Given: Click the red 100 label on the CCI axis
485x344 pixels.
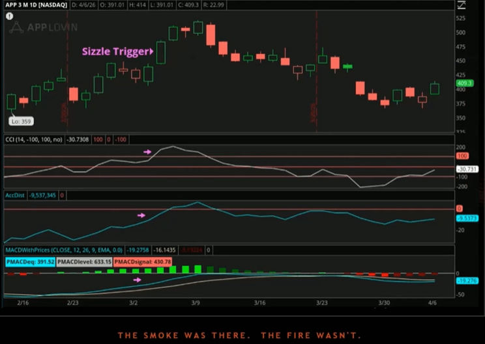Looking at the screenshot, I should (x=462, y=156).
